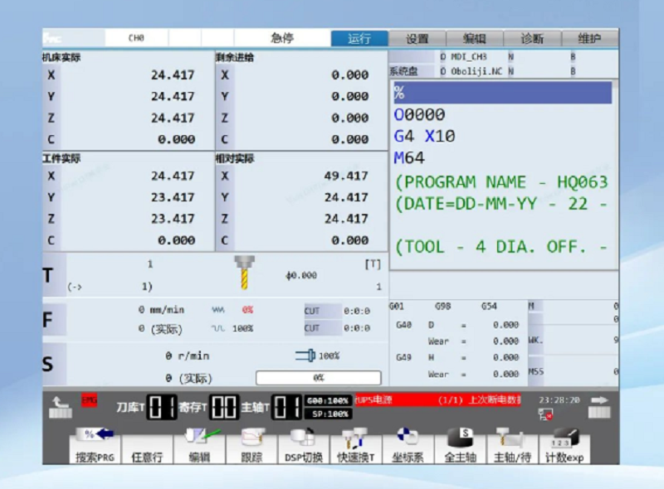The width and height of the screenshot is (664, 489).
Task: Click the 主轴/待 spindle icon
Action: (x=511, y=445)
